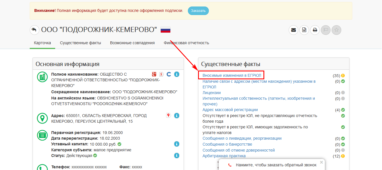382x170 pixels.
Task: Close the callback request popup
Action: (x=321, y=162)
